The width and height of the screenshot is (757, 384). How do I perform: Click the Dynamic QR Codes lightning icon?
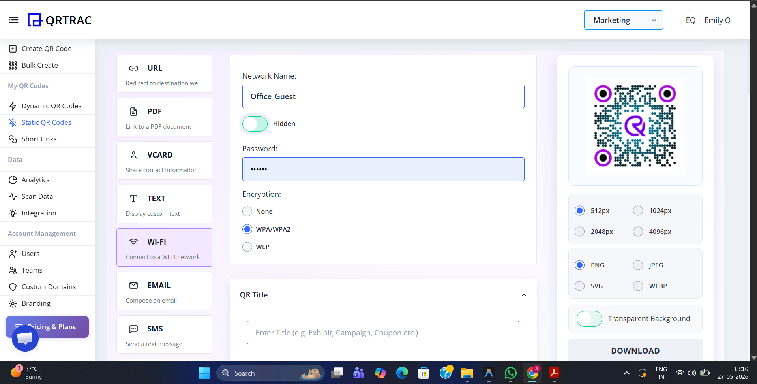tap(13, 106)
